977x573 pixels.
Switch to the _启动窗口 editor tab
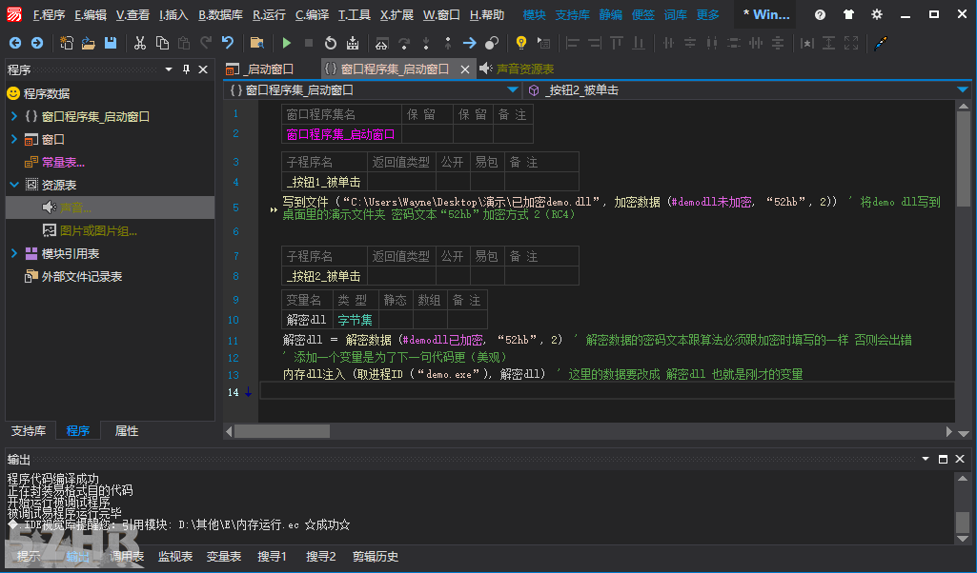[x=260, y=69]
